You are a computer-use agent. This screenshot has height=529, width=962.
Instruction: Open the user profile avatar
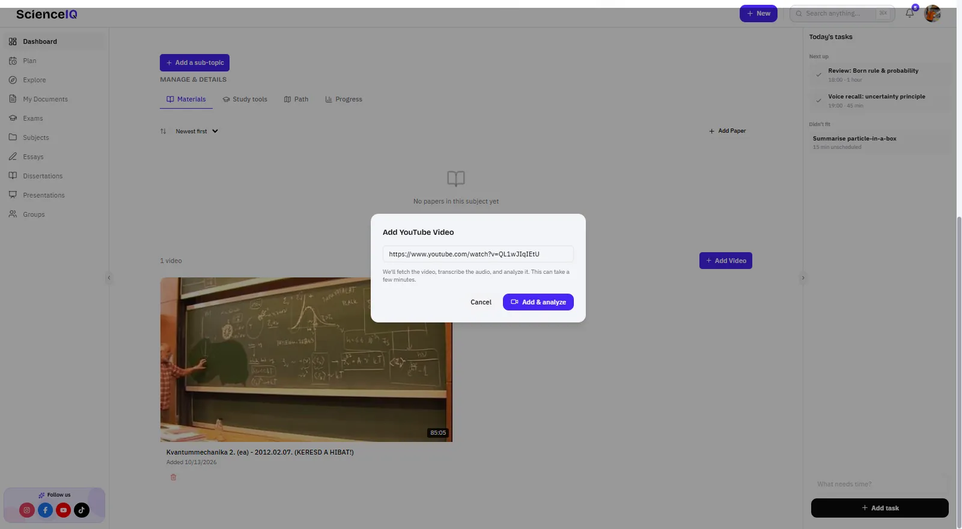coord(933,13)
